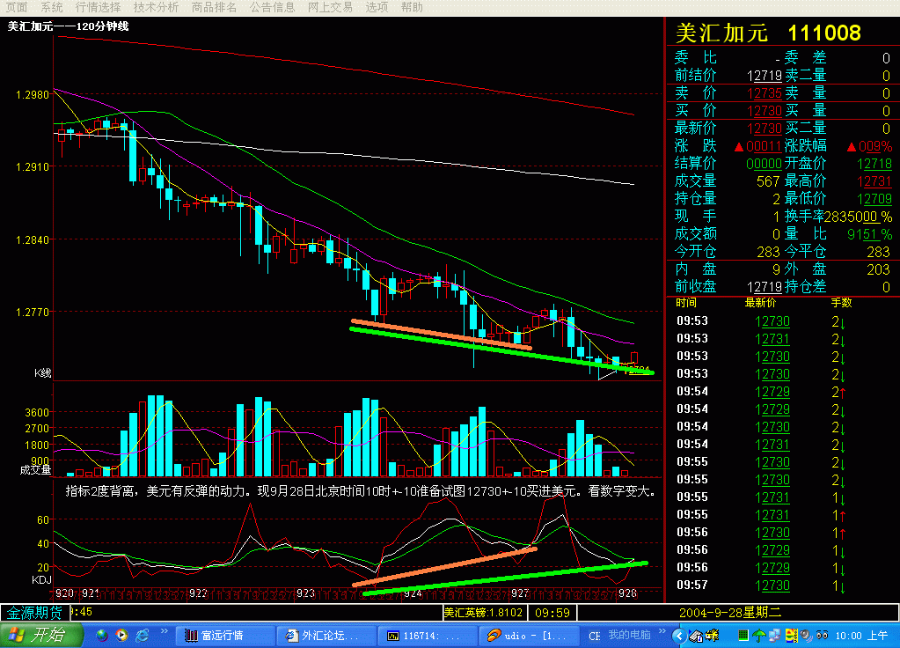Open the 行情选择 menu

(x=99, y=7)
